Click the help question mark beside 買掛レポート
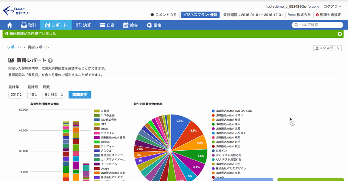348x181 pixels. tap(50, 61)
